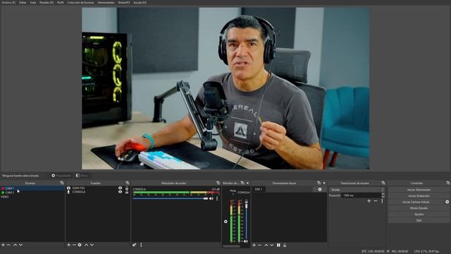Remove downstream keyer scene

point(260,245)
